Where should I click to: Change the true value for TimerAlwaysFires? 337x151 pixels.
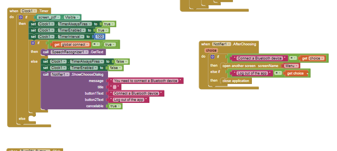108,24
